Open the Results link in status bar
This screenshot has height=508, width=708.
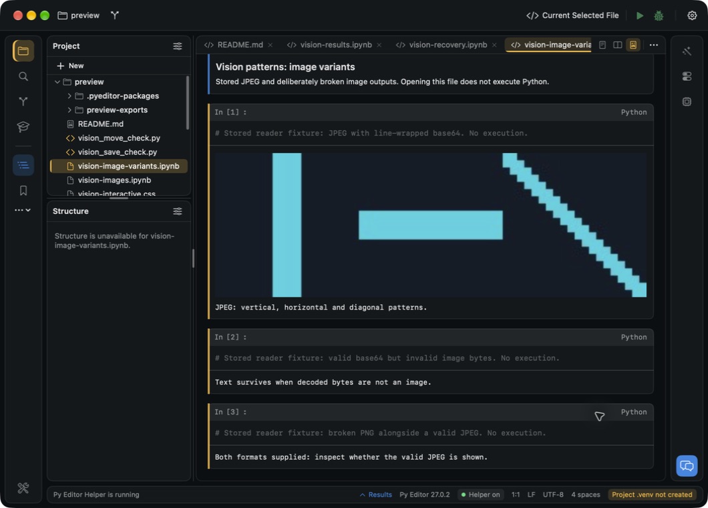pos(375,495)
